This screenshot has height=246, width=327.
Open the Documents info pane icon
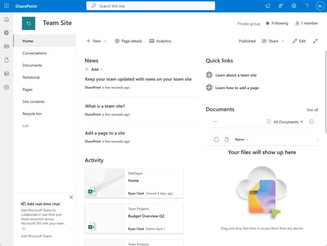click(311, 122)
